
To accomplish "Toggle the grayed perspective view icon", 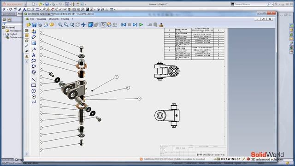I will pos(96,24).
